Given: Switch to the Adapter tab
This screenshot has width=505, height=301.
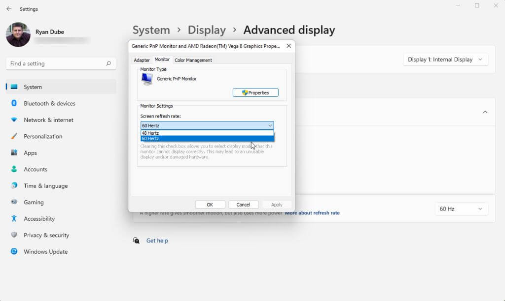Looking at the screenshot, I should pos(142,60).
